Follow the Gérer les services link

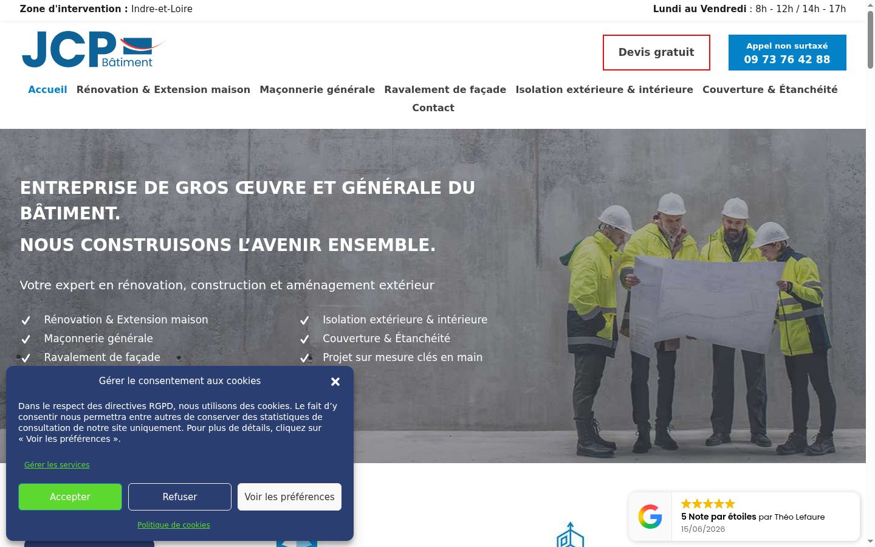57,465
